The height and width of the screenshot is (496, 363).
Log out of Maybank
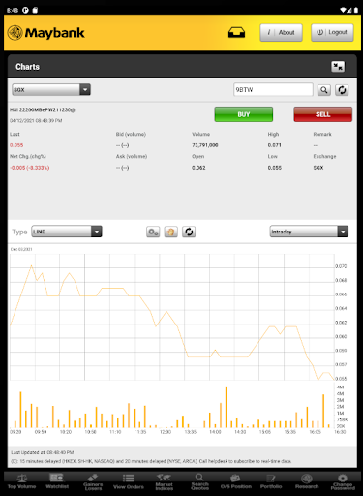point(332,32)
